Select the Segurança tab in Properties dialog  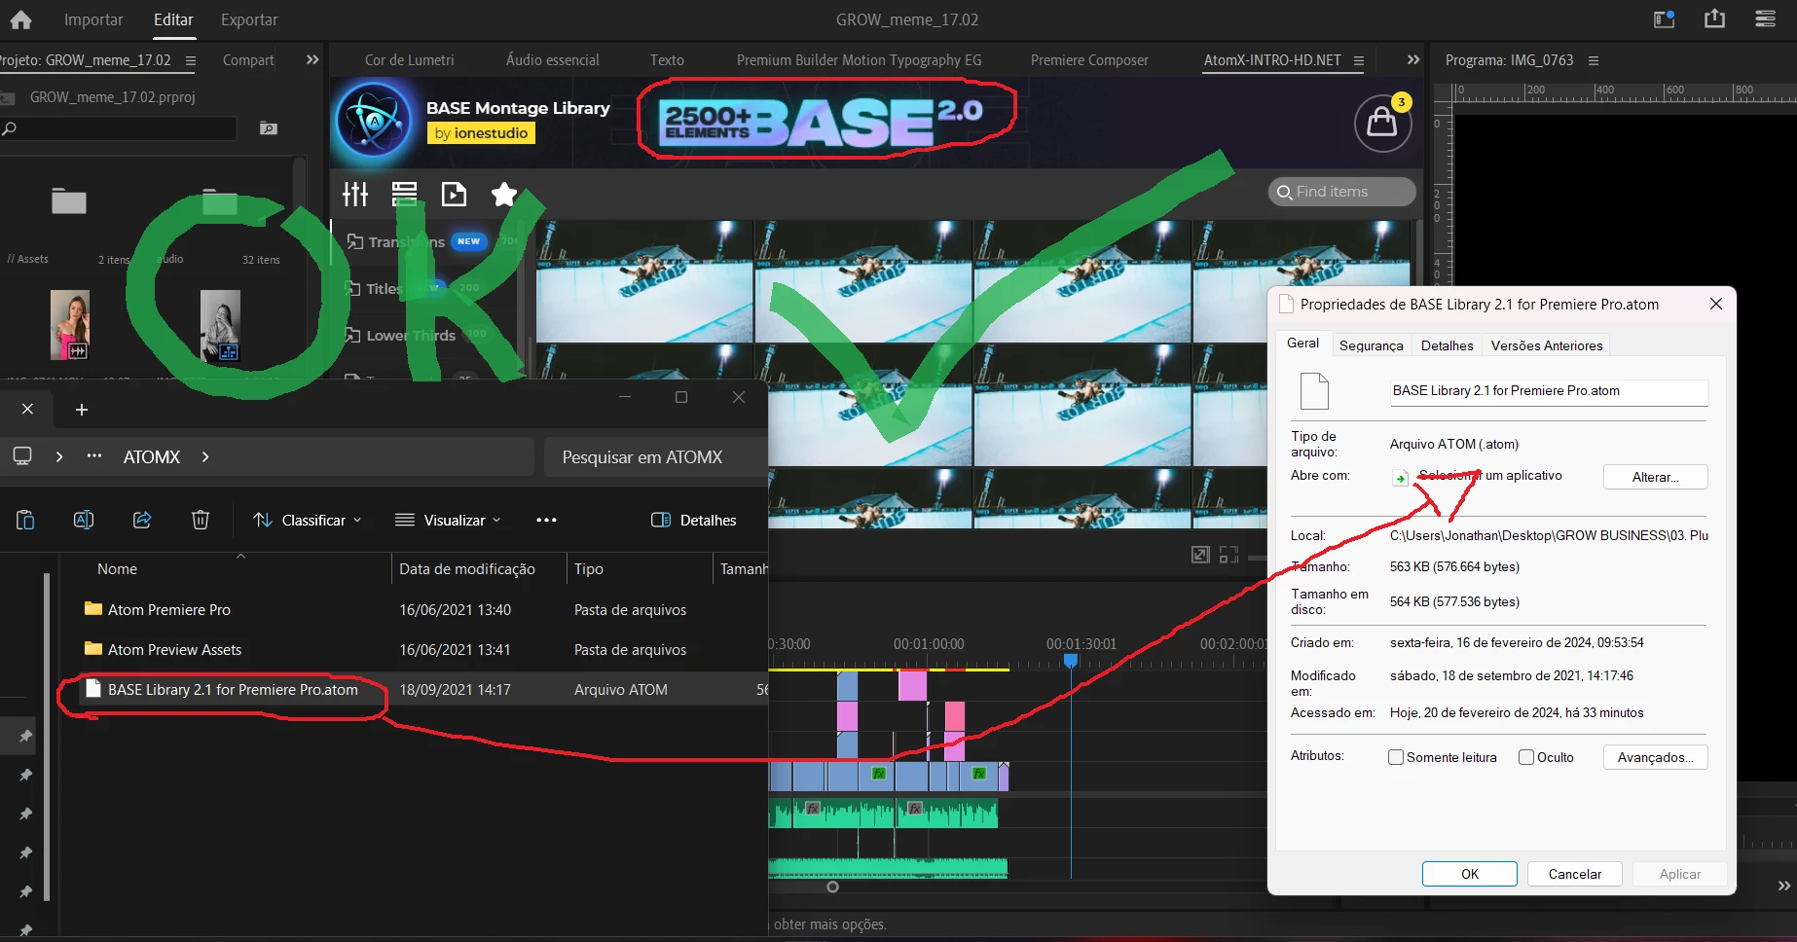coord(1371,345)
